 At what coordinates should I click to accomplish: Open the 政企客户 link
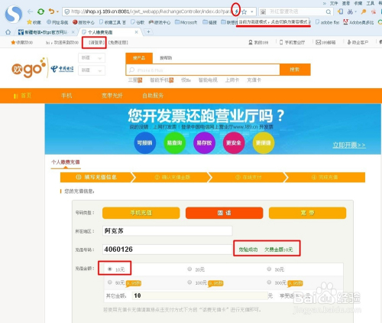pos(358,42)
